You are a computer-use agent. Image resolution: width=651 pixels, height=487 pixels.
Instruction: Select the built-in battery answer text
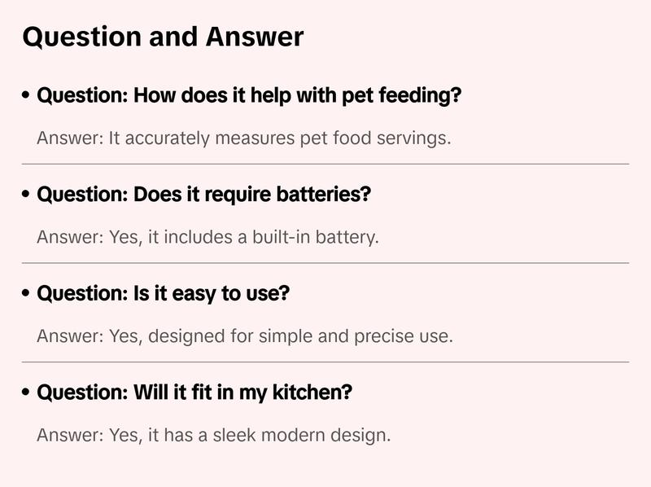[208, 238]
